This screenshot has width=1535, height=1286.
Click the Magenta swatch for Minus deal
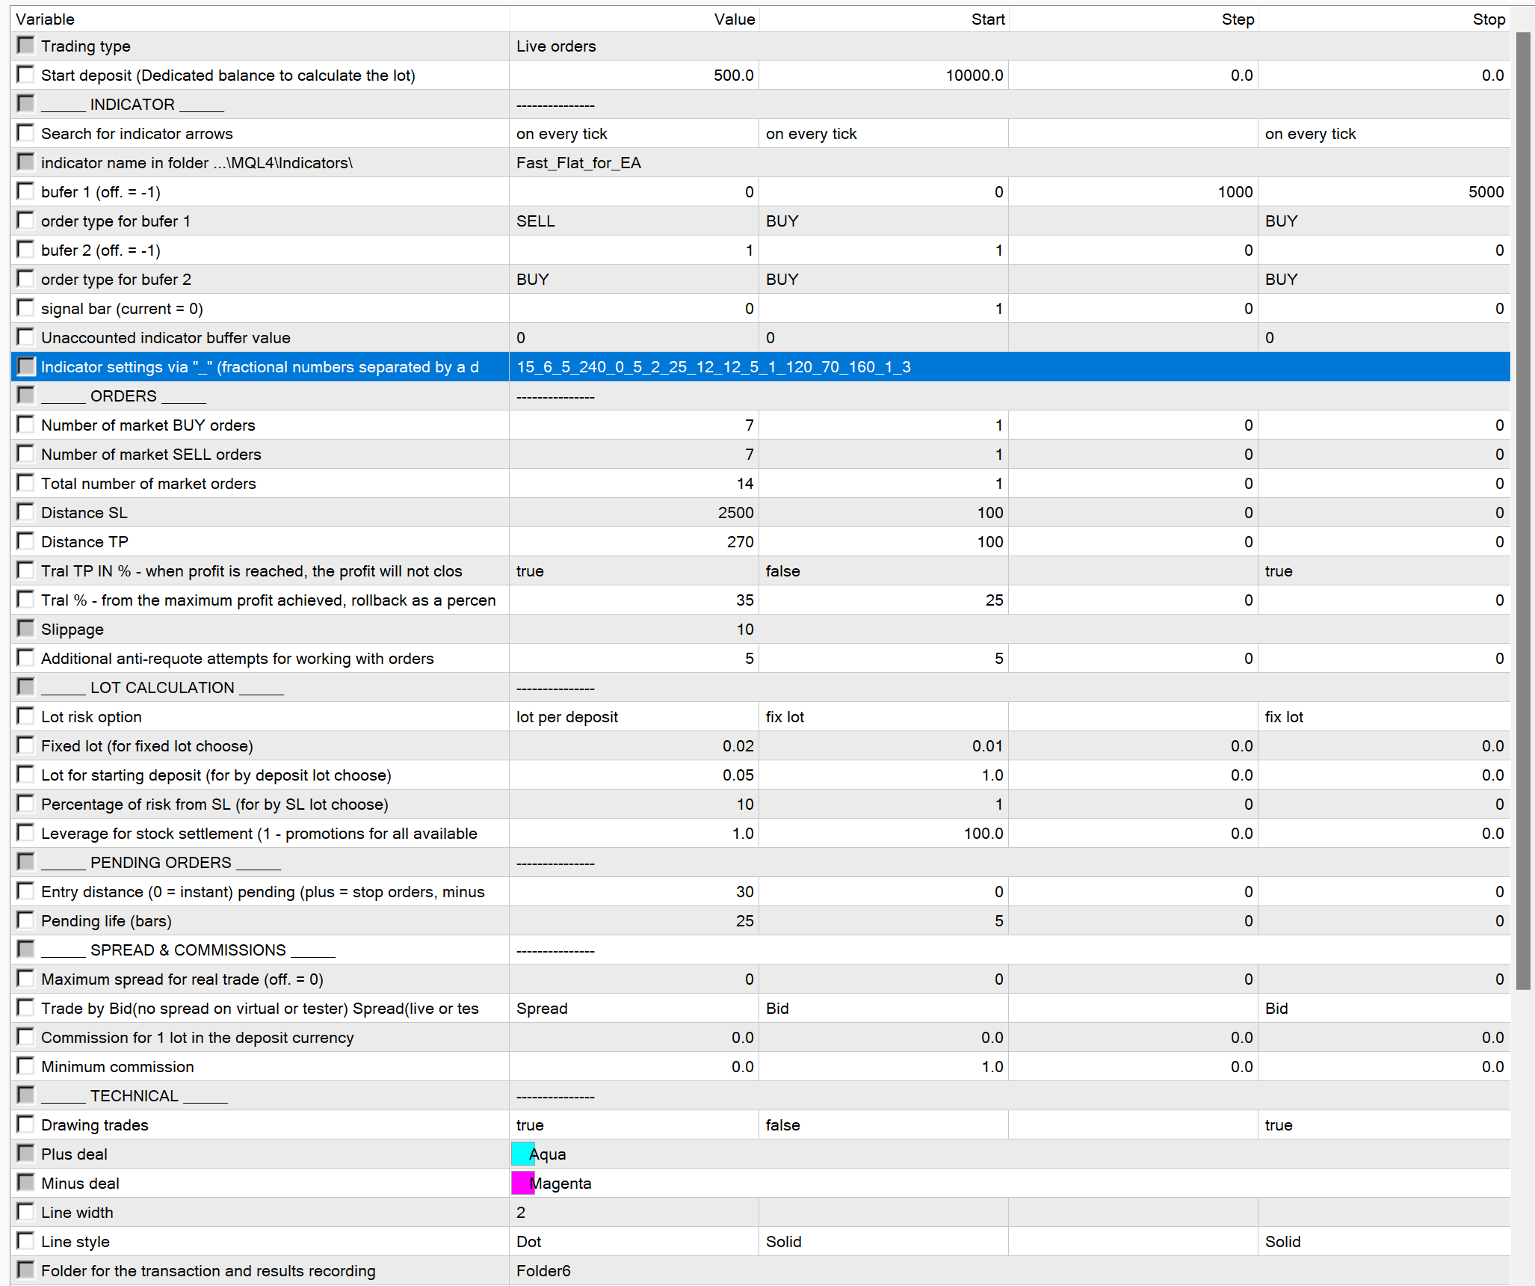coord(522,1183)
